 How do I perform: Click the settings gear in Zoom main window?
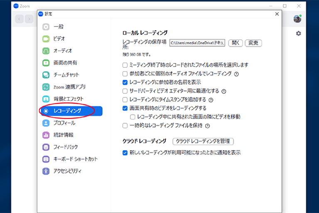click(x=298, y=33)
